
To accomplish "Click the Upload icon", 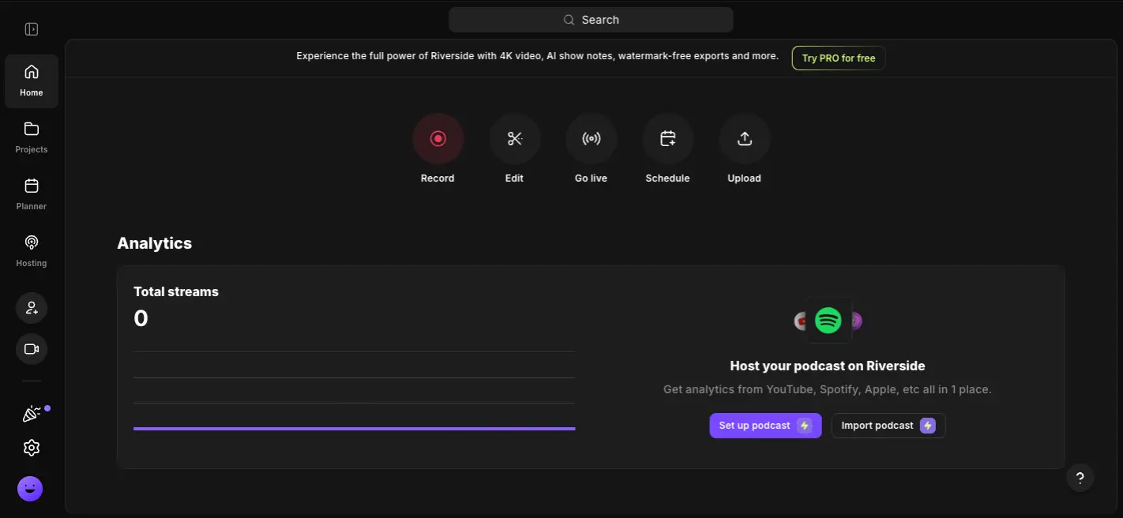I will click(x=744, y=139).
